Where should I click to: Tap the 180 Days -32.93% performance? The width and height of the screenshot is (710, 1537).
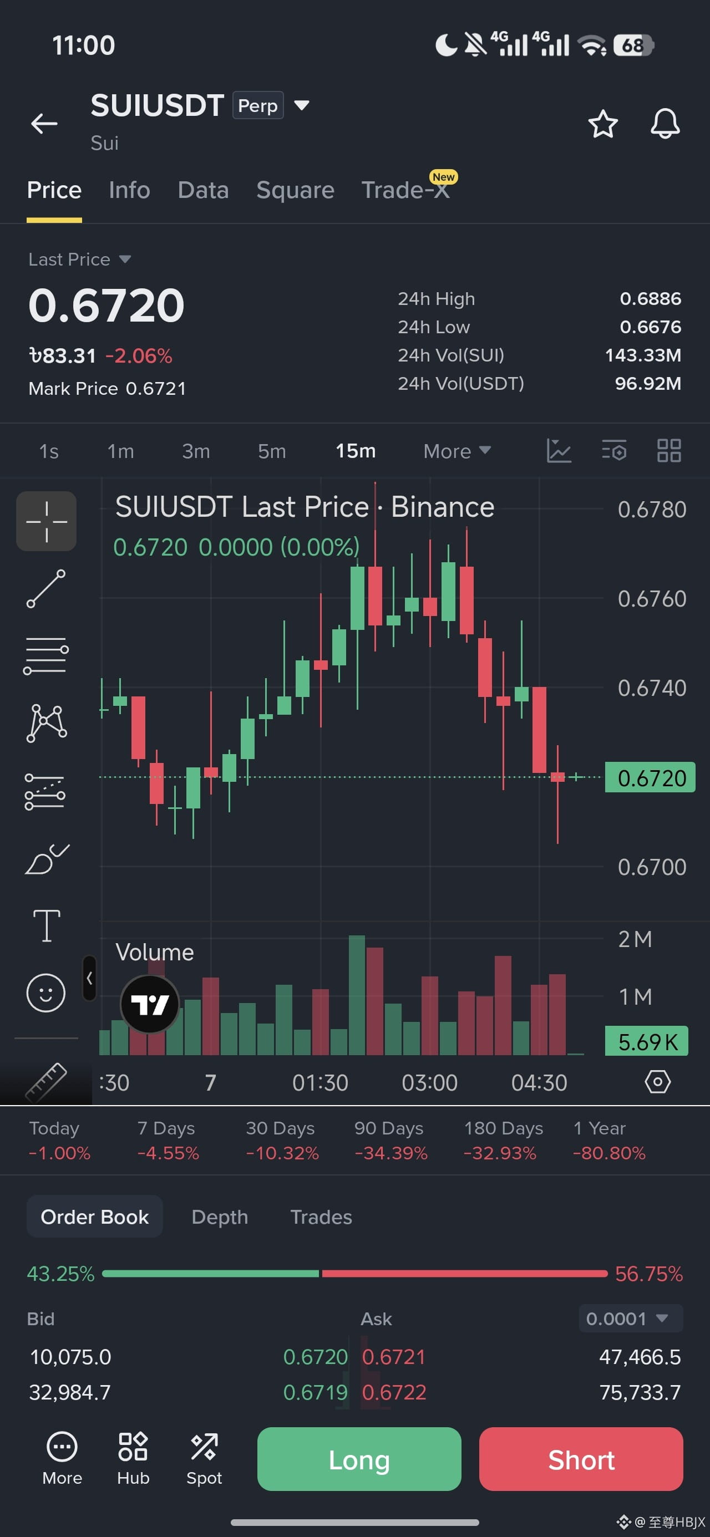coord(503,1140)
